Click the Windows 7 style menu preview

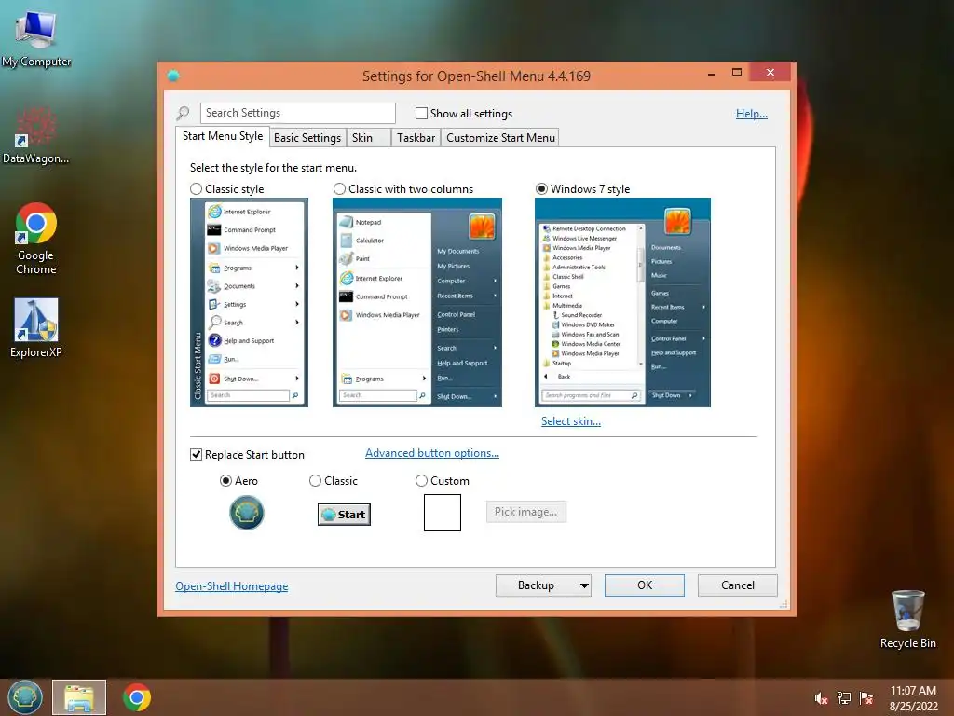622,303
